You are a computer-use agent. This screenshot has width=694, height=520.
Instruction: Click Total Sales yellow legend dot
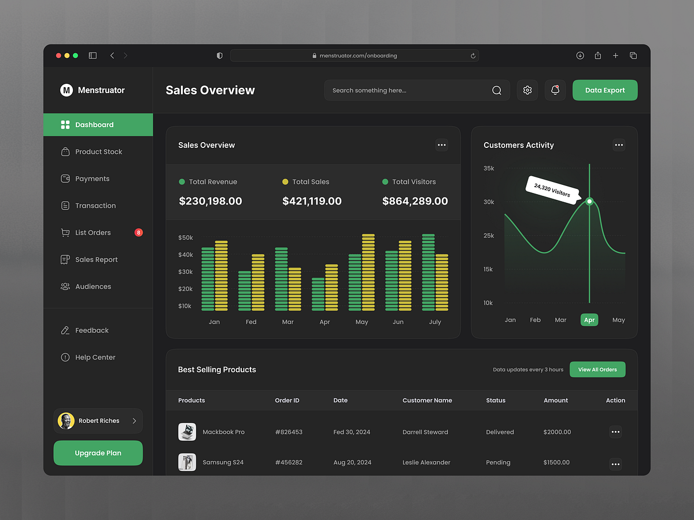click(x=285, y=182)
